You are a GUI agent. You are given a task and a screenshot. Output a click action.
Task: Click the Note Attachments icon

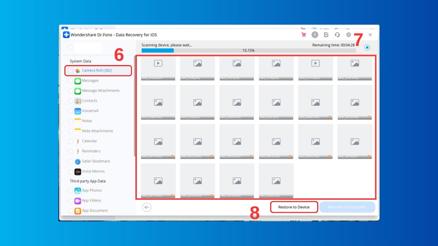point(78,131)
